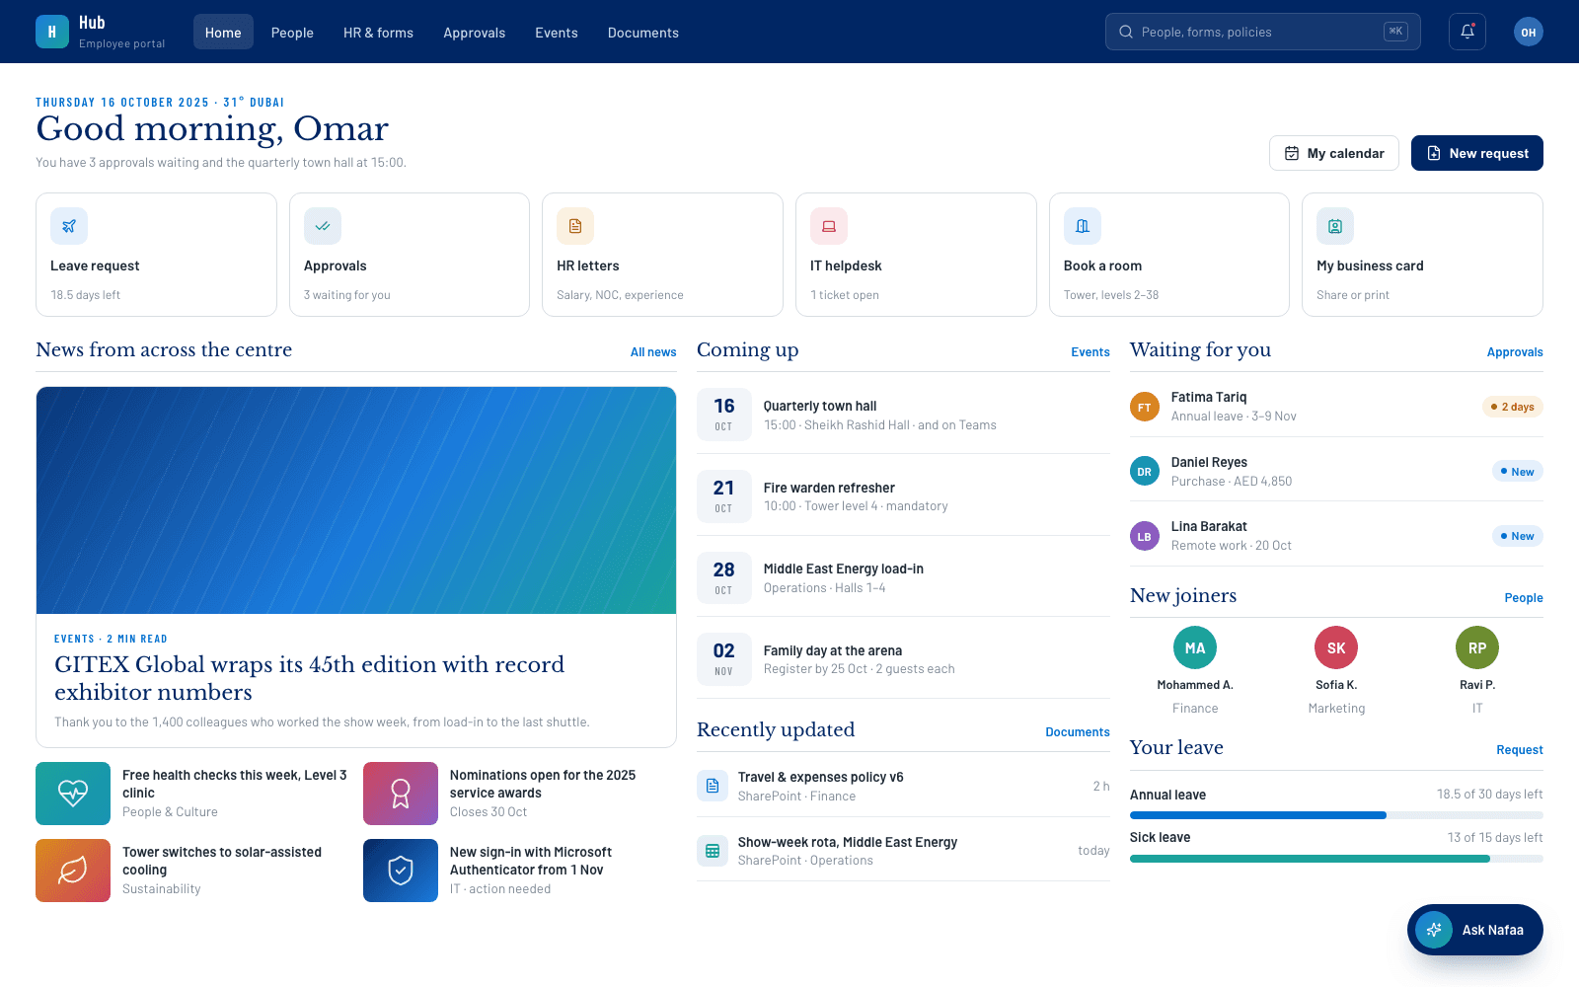Open Ravi P.'s RP avatar
The width and height of the screenshot is (1579, 987).
click(x=1477, y=648)
